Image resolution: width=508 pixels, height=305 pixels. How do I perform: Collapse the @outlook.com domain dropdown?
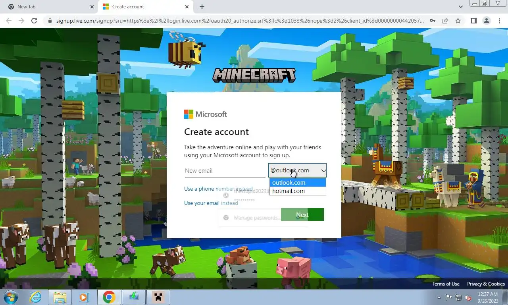pos(297,170)
